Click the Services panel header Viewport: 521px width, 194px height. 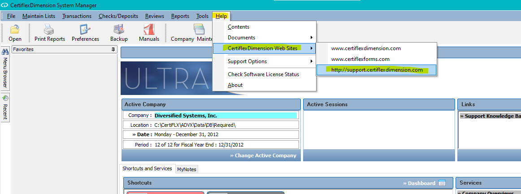(488, 183)
